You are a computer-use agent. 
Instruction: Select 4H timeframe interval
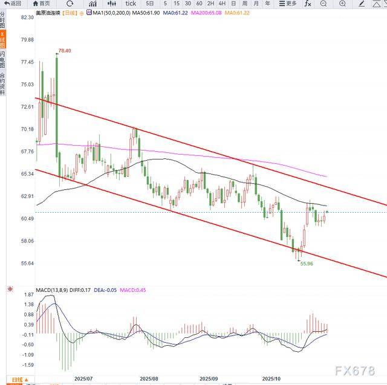tap(221, 4)
